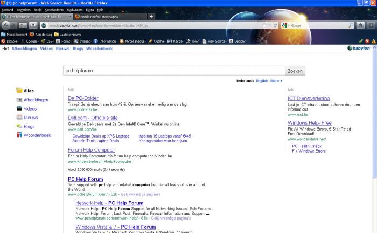Reload the page with the refresh icon
The height and width of the screenshot is (233, 377).
click(275, 25)
